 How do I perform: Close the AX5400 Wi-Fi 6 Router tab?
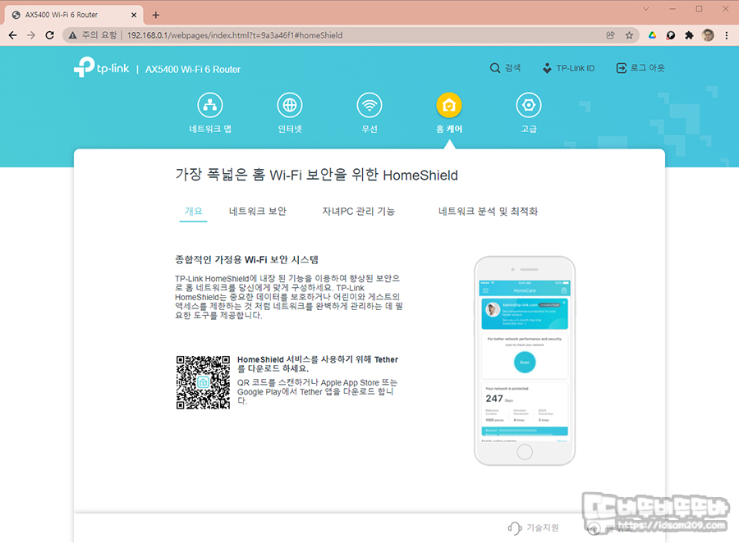(134, 15)
